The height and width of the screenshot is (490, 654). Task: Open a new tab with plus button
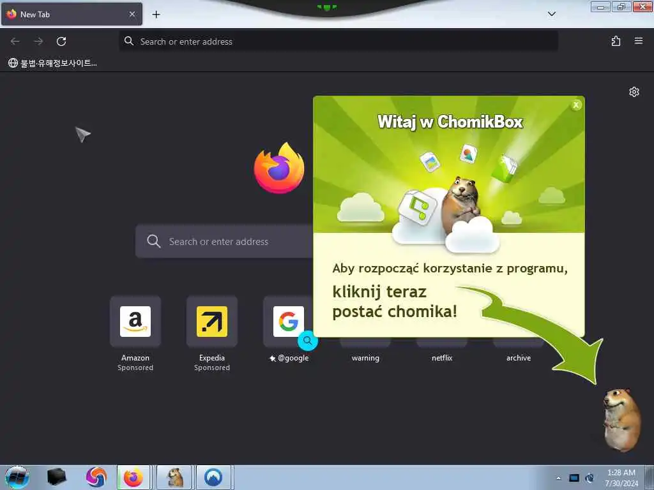[156, 14]
